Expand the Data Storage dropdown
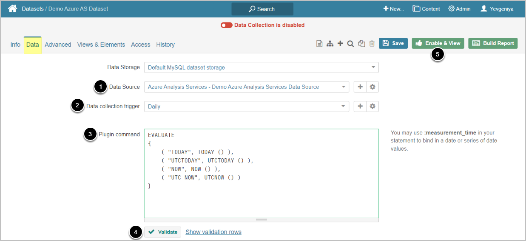The width and height of the screenshot is (526, 241). 261,67
